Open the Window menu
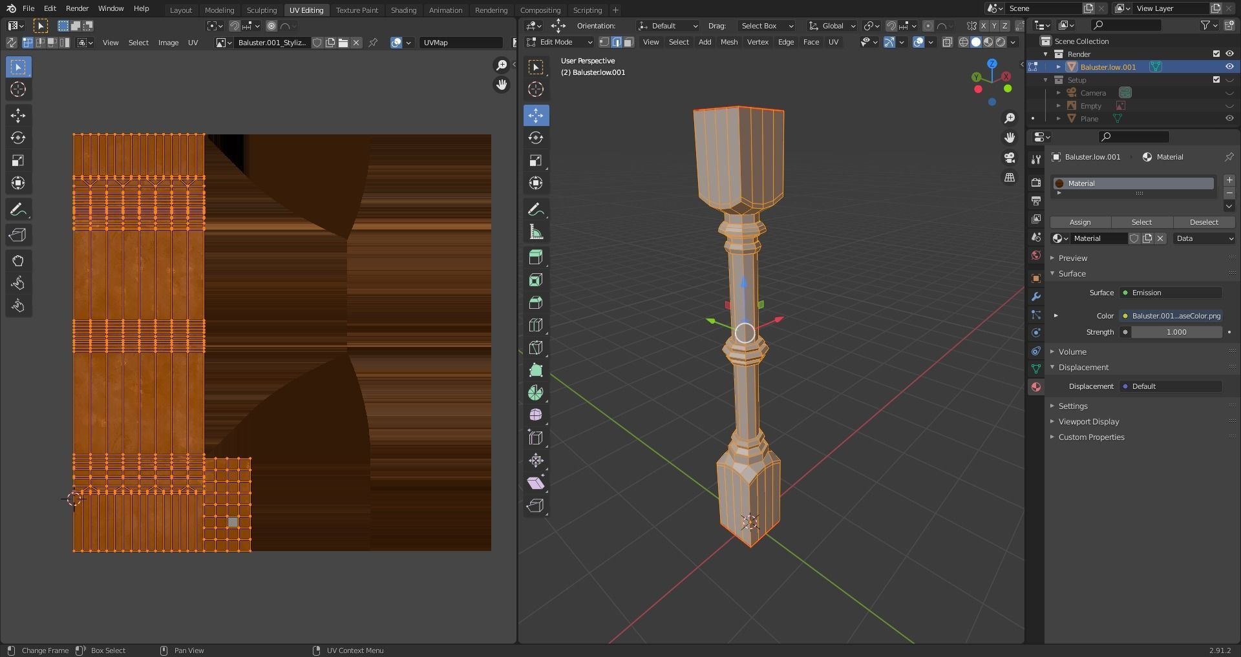The image size is (1241, 657). (x=111, y=8)
